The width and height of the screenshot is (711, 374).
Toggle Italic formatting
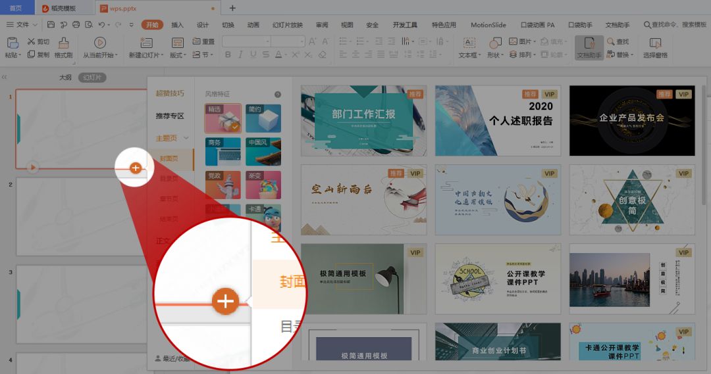[x=240, y=55]
